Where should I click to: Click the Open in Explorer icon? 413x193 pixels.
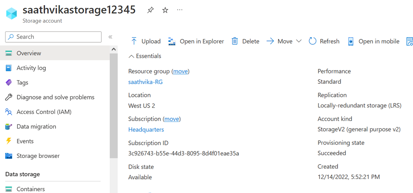tap(172, 41)
